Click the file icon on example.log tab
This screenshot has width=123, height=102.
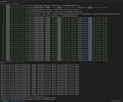(1, 1)
